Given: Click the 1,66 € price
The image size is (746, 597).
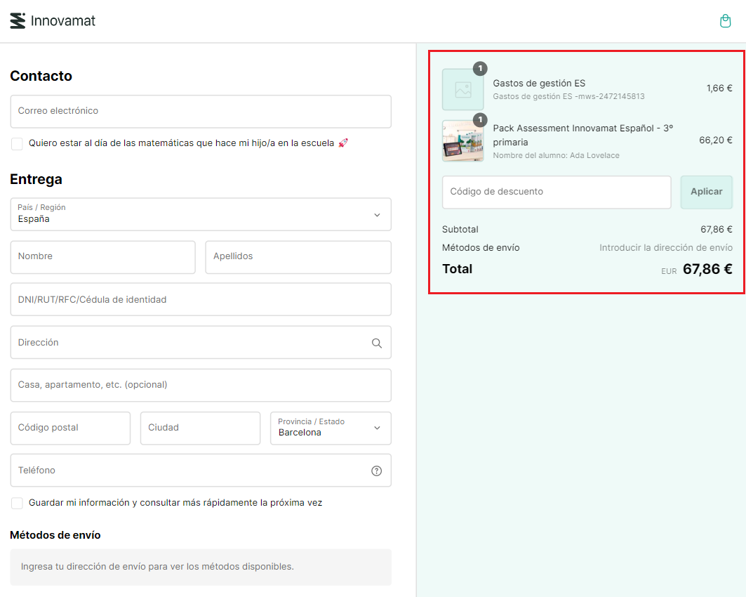Looking at the screenshot, I should click(x=719, y=88).
